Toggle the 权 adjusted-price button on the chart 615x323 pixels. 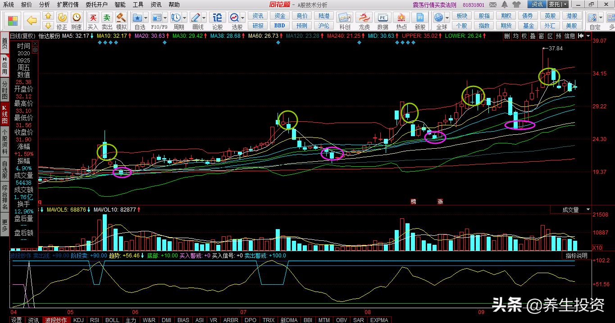click(524, 36)
